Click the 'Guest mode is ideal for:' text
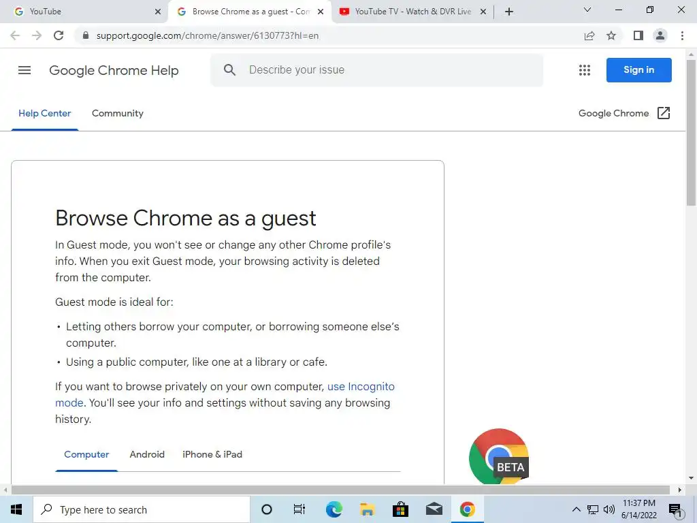The width and height of the screenshot is (697, 523). [114, 302]
